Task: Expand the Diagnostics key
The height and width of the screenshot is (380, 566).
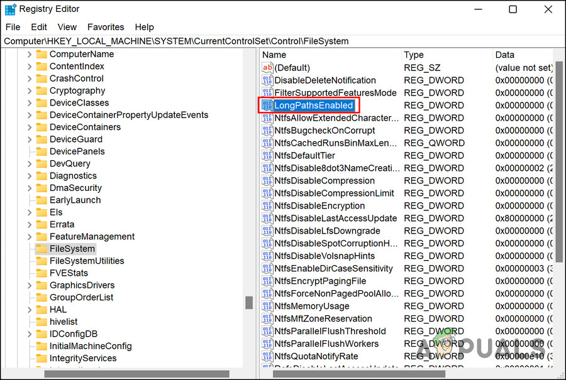Action: click(30, 176)
